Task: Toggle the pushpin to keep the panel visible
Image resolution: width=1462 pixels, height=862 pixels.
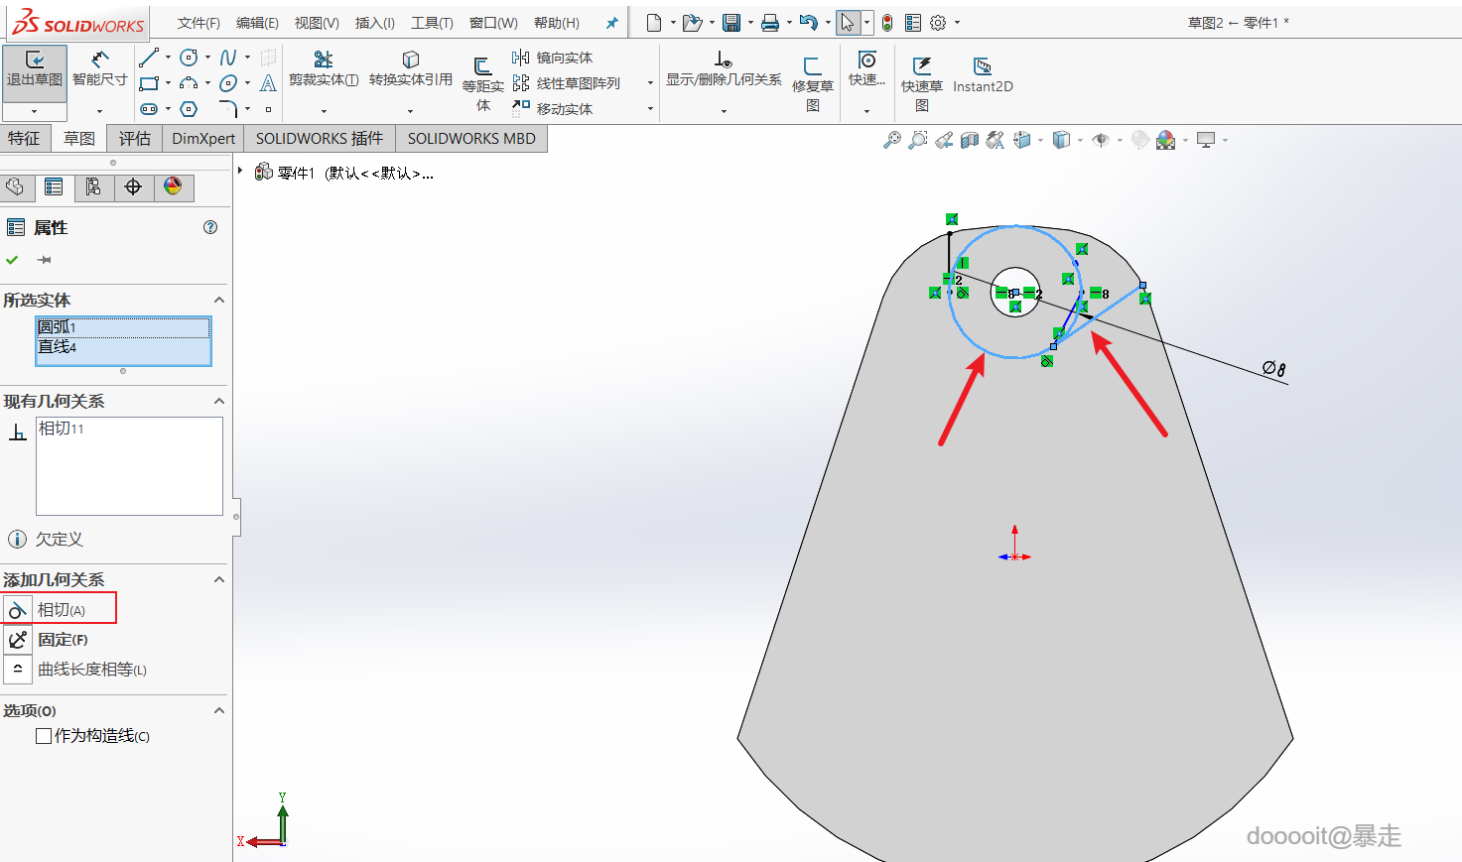Action: 44,260
